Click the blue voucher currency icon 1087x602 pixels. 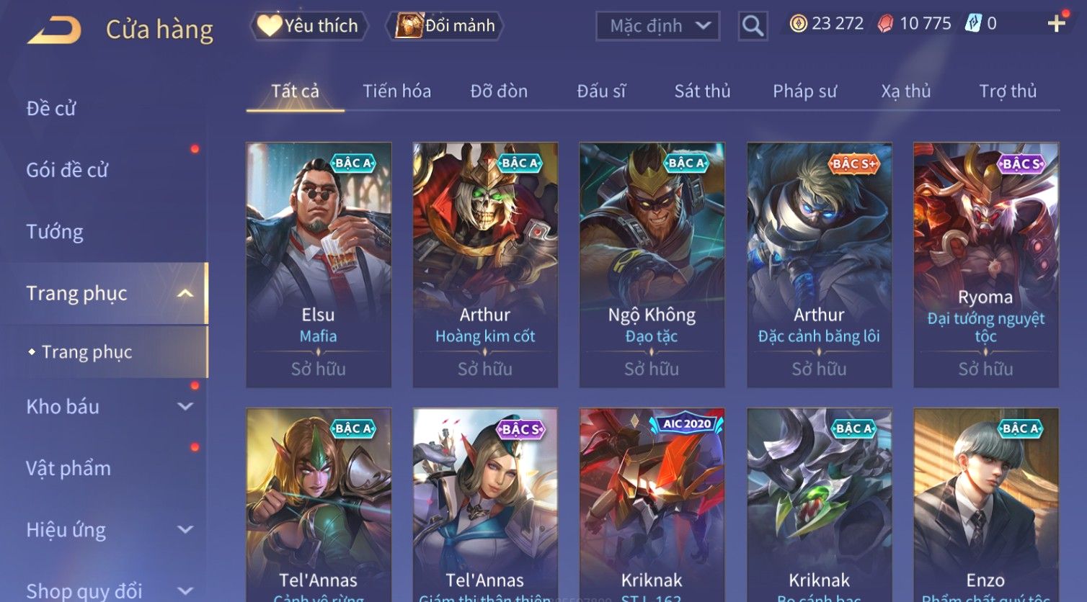click(973, 23)
